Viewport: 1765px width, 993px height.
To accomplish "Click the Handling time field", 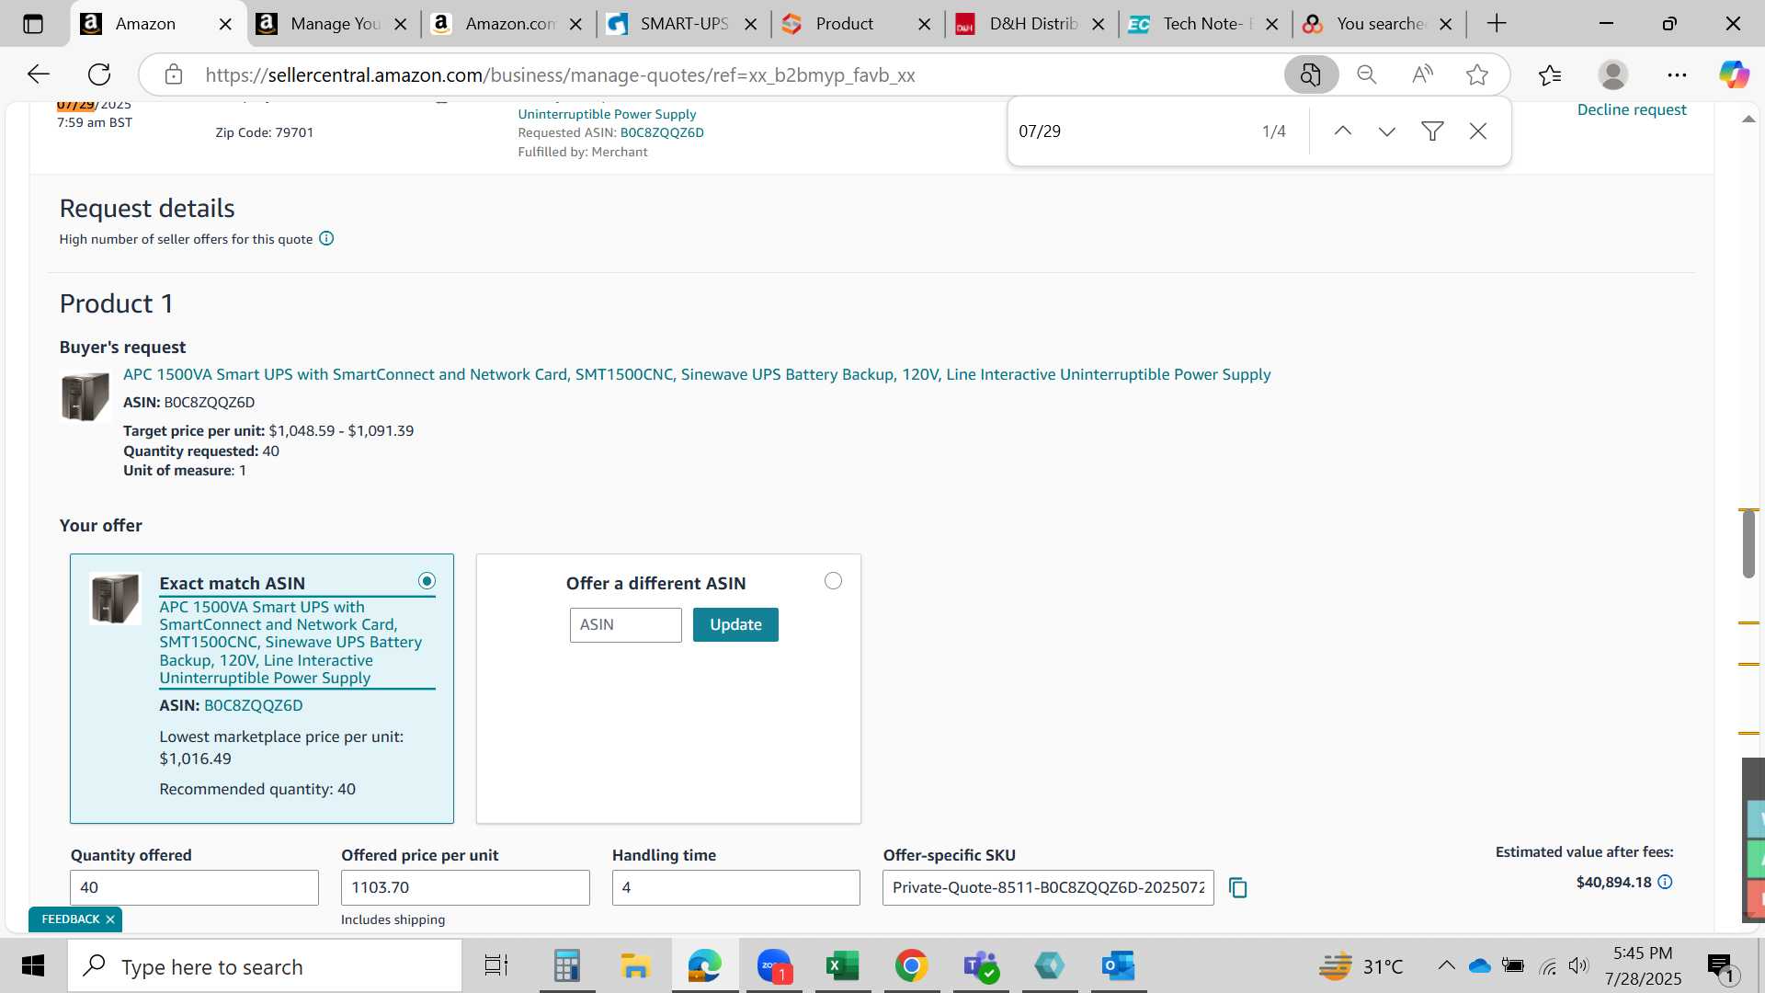I will [736, 887].
